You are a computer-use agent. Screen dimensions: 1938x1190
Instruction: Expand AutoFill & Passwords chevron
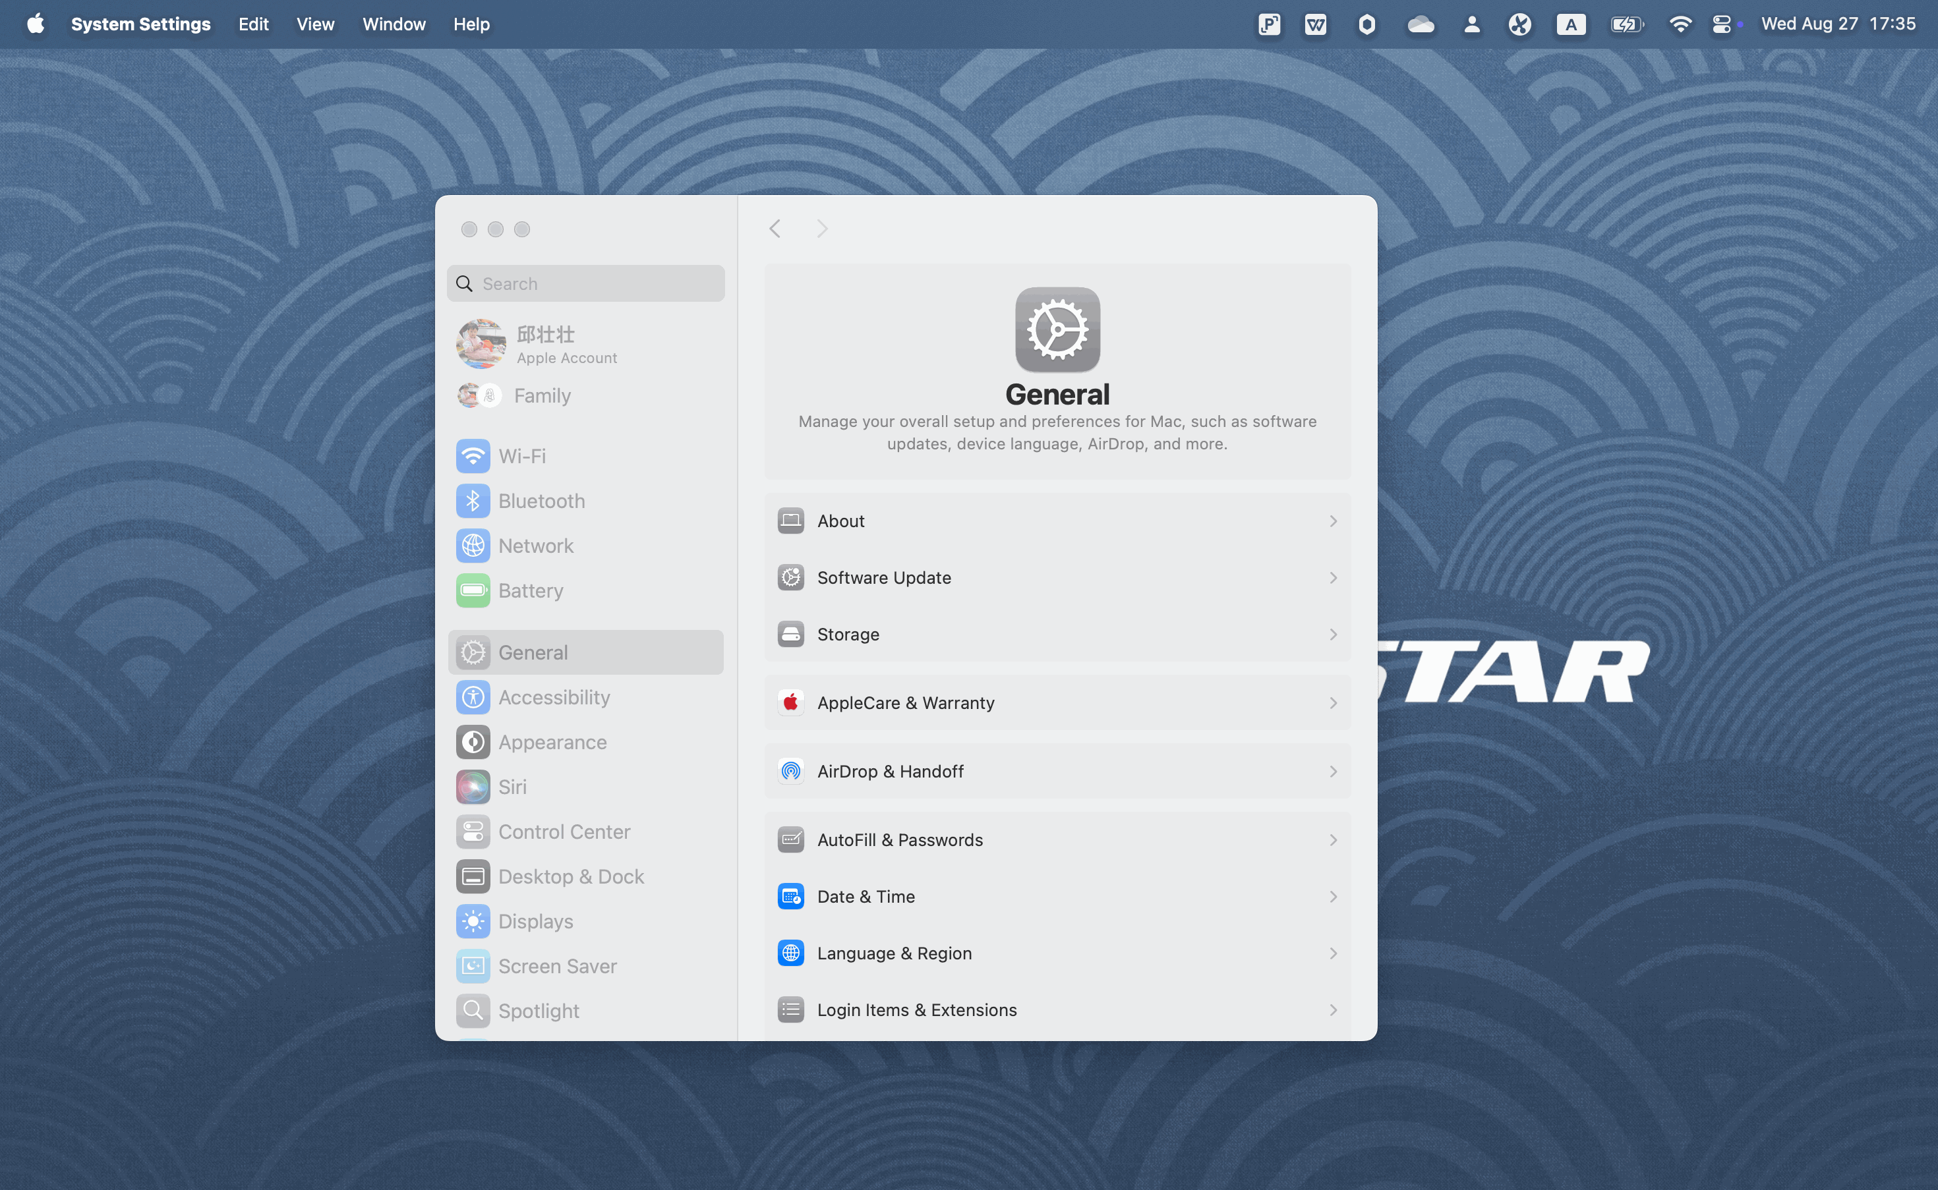click(x=1334, y=839)
